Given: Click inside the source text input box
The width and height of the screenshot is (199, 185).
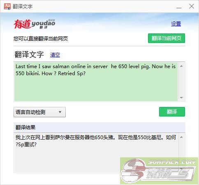Looking at the screenshot, I should coord(96,82).
